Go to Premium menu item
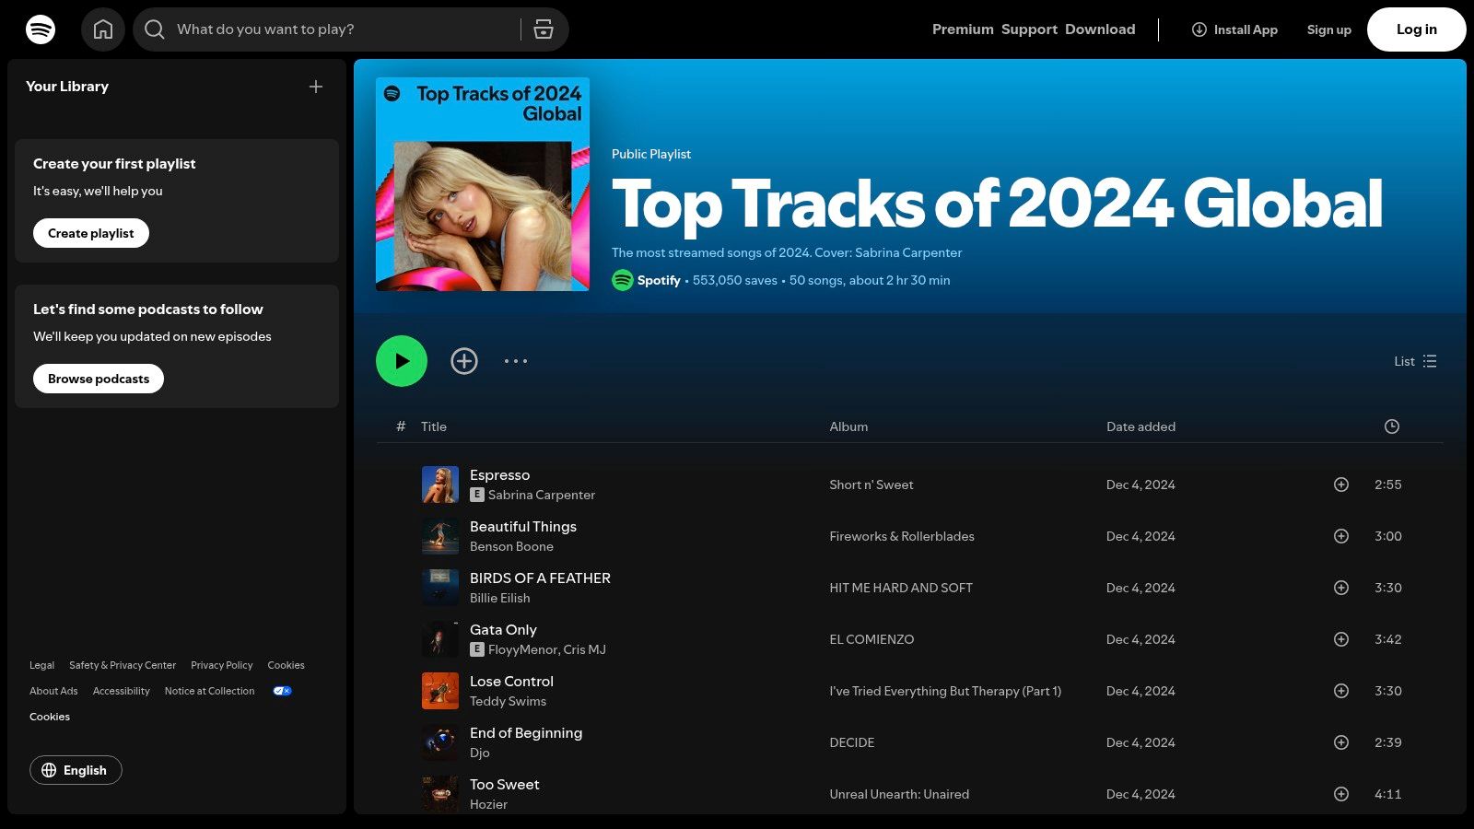 point(962,29)
